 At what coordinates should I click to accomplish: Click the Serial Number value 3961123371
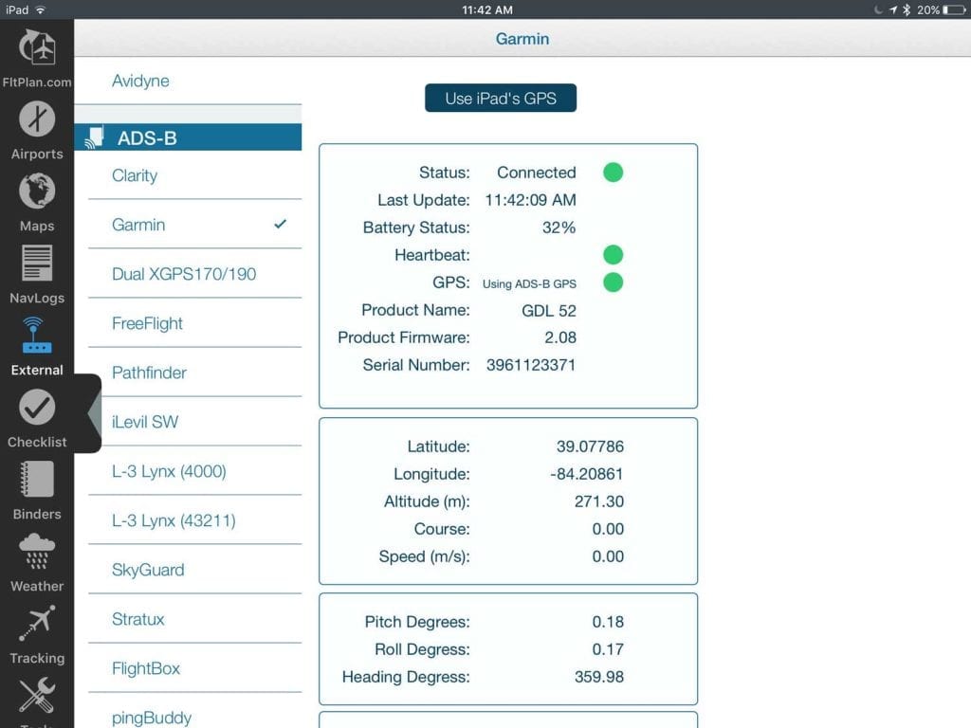pos(531,365)
